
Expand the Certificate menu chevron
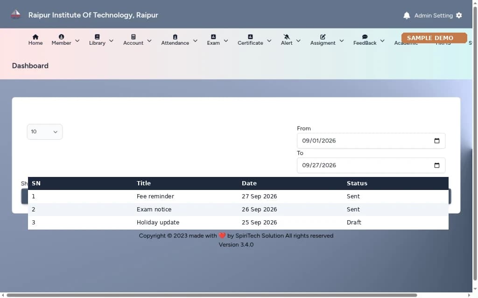tap(269, 41)
